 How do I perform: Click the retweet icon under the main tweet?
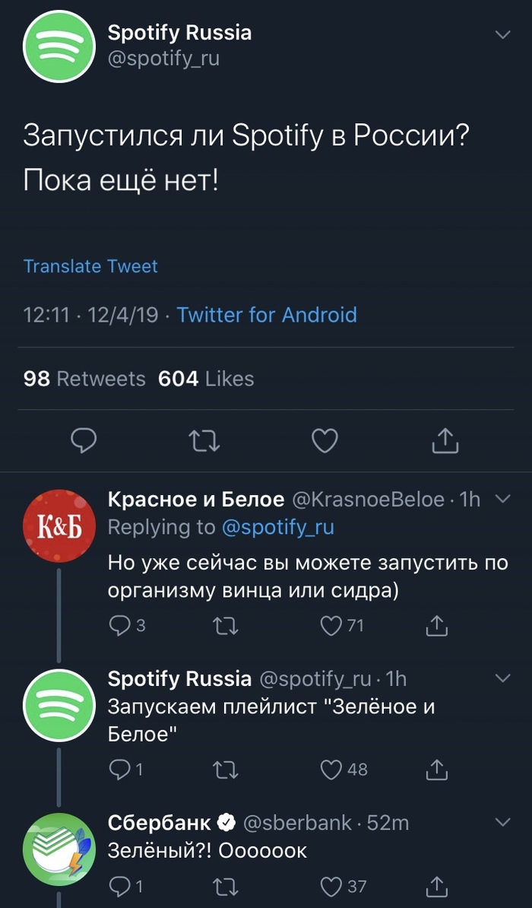(x=204, y=441)
